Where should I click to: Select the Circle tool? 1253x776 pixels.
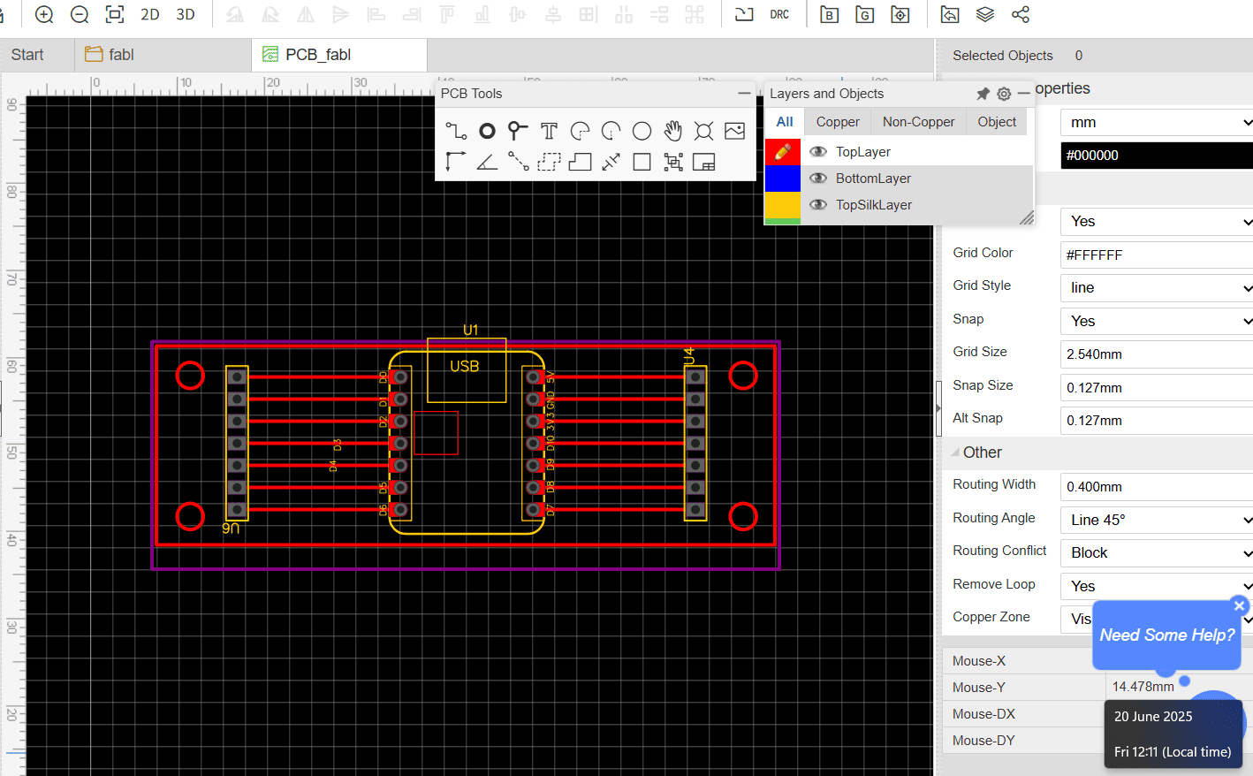pos(642,132)
